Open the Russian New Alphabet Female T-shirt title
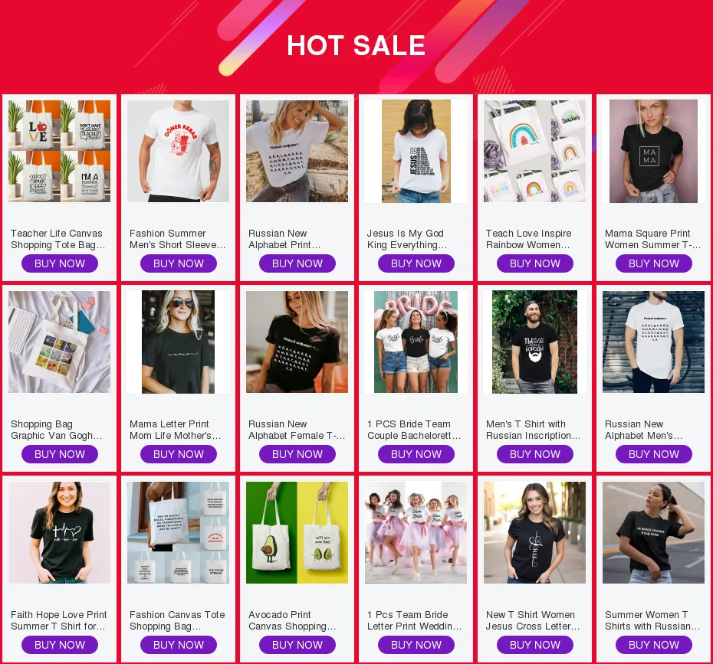The height and width of the screenshot is (664, 713). (x=297, y=430)
